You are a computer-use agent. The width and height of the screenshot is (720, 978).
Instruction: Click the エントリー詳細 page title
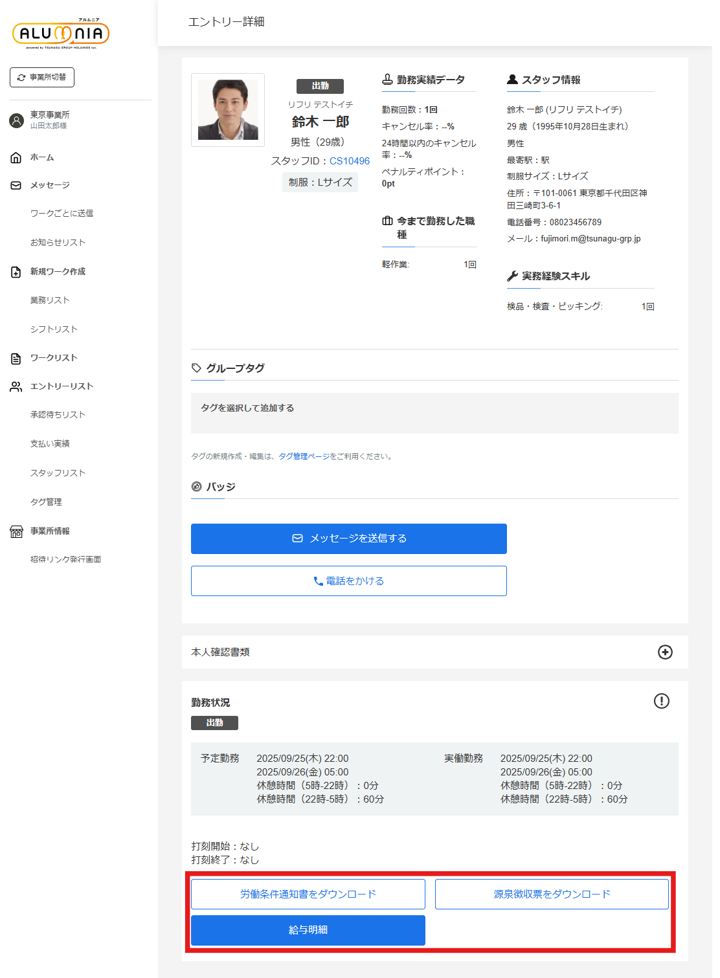coord(227,22)
